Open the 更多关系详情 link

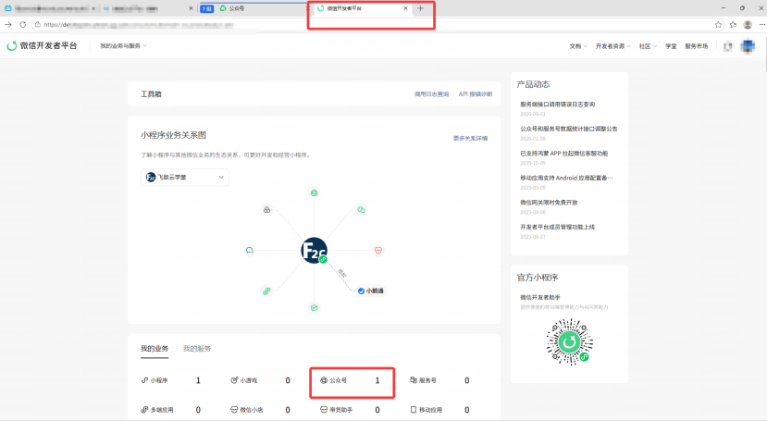(470, 139)
